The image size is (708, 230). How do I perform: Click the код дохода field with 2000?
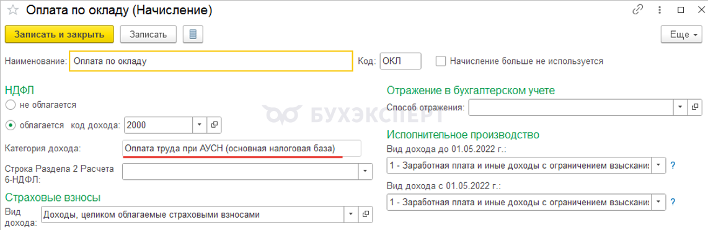[x=159, y=125]
